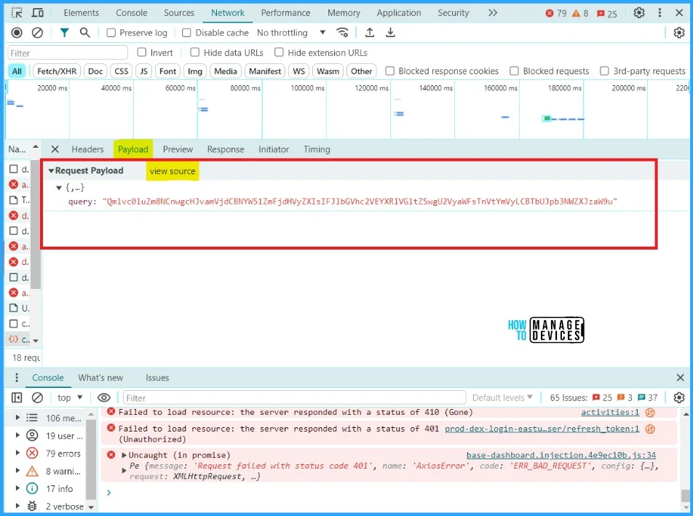Screen dimensions: 693x516
Task: Click the 25 issues counter badge
Action: (x=607, y=14)
